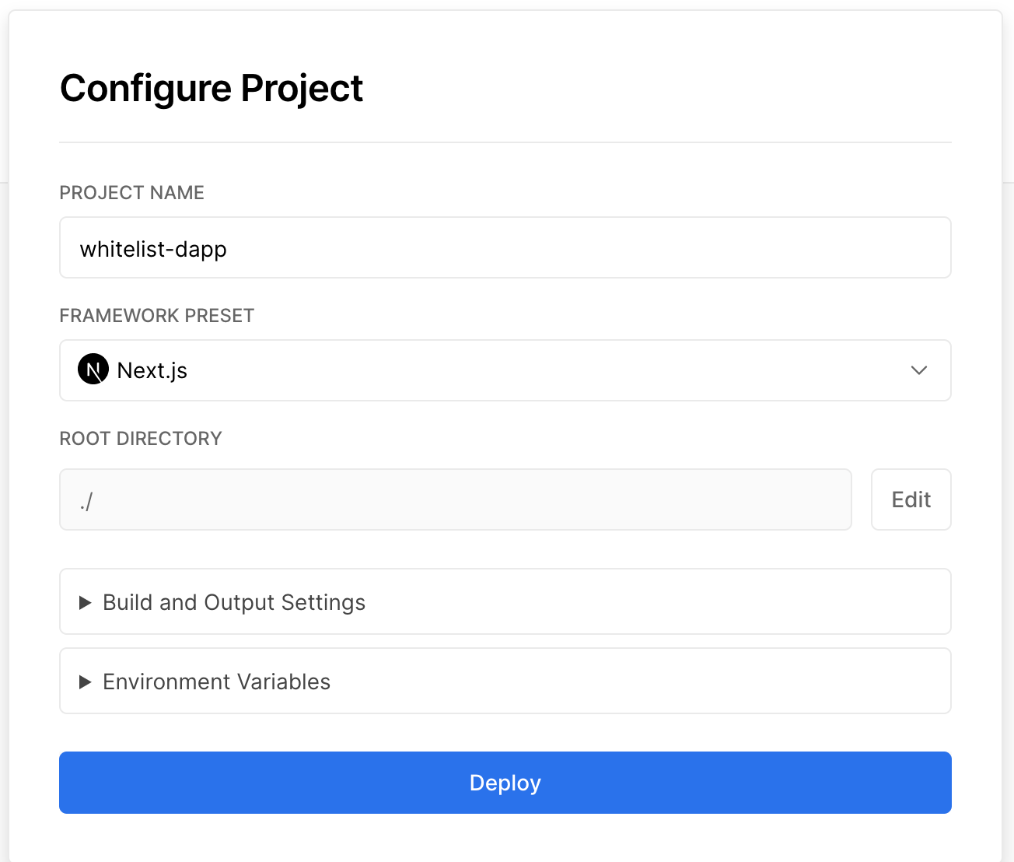Click the Root Directory path field
Viewport: 1014px width, 862px height.
(456, 499)
